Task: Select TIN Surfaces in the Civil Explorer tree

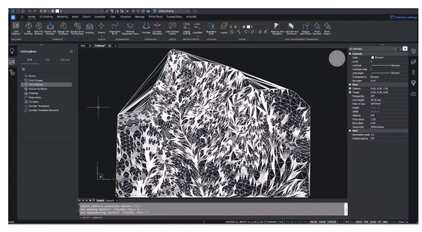Action: coord(35,84)
